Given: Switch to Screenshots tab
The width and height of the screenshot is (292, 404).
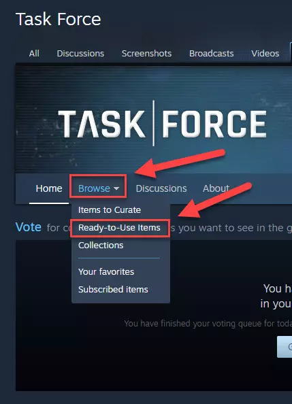Looking at the screenshot, I should click(x=146, y=53).
